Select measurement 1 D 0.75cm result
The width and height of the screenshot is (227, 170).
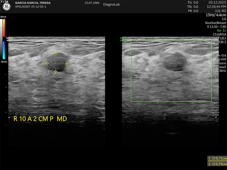[x=217, y=158]
